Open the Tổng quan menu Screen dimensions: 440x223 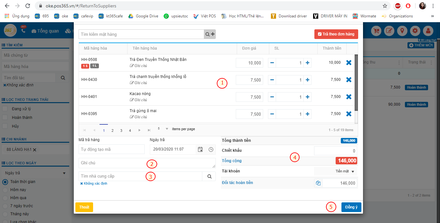(45, 31)
